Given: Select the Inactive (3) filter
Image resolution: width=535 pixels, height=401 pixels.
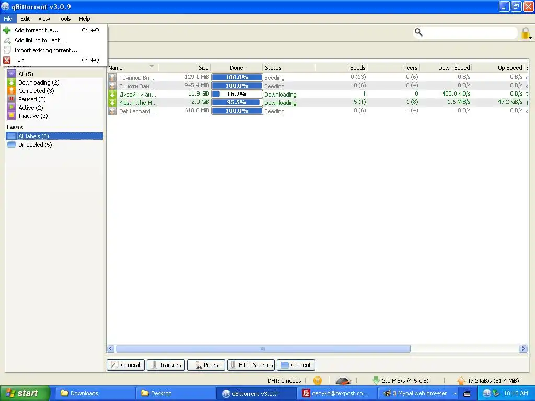Looking at the screenshot, I should click(54, 116).
